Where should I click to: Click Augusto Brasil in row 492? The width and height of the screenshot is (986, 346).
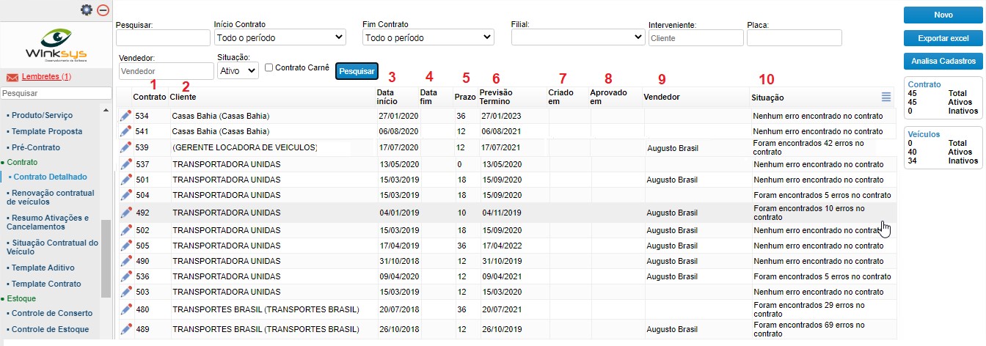[672, 213]
